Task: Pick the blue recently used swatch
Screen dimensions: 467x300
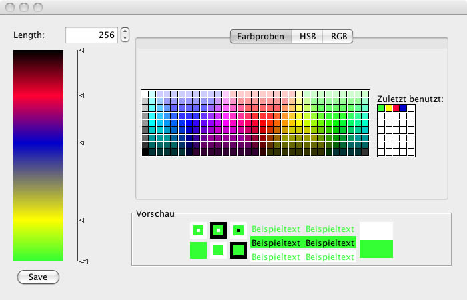Action: 404,108
